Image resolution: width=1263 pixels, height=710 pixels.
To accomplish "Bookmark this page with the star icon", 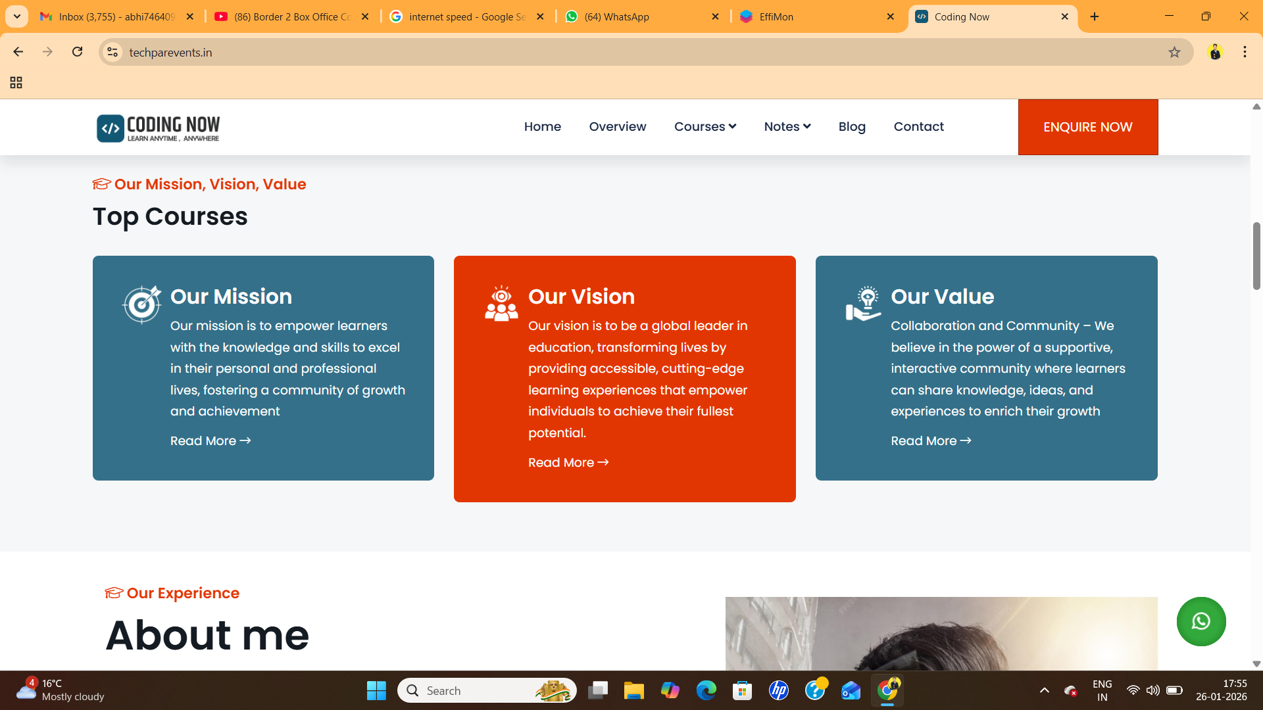I will (1174, 53).
